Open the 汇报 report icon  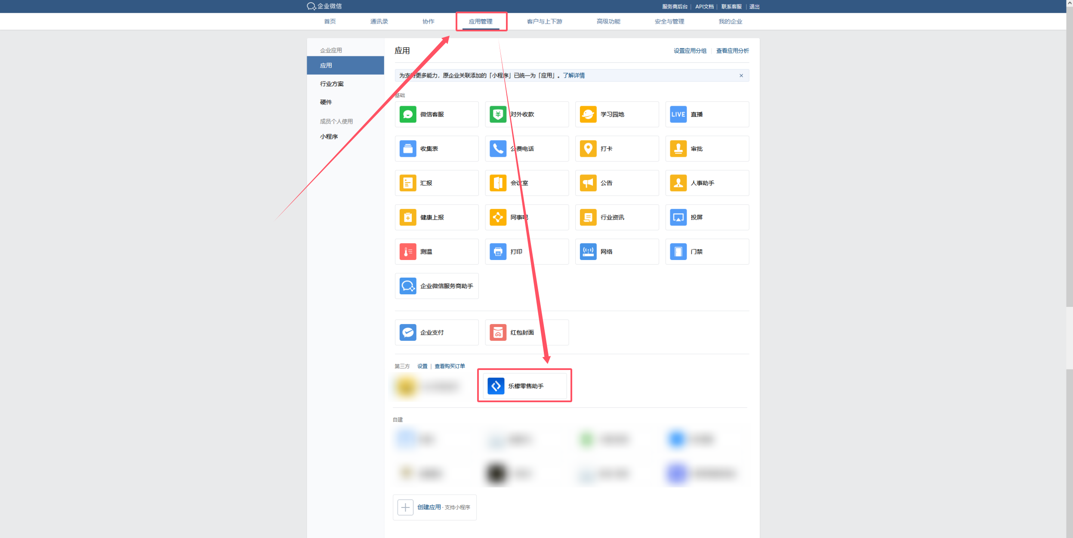[x=407, y=183]
